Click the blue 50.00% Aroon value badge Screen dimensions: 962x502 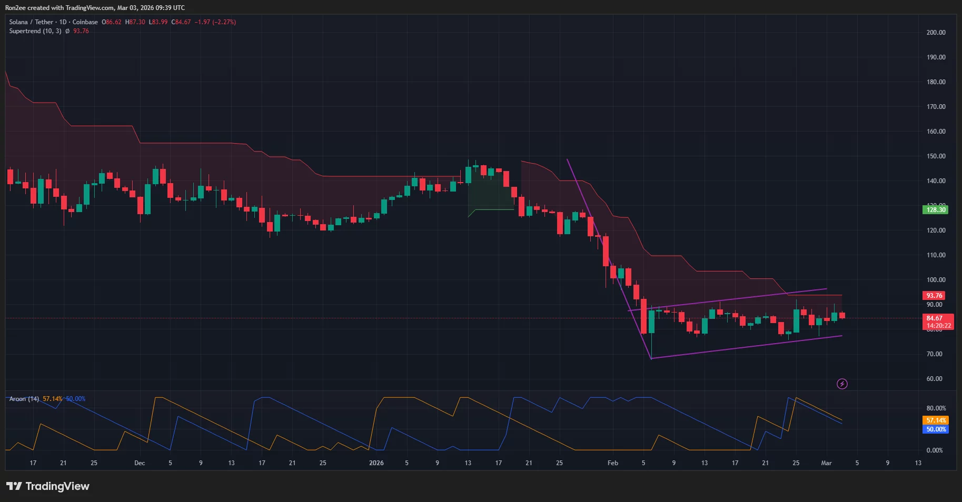pyautogui.click(x=936, y=429)
